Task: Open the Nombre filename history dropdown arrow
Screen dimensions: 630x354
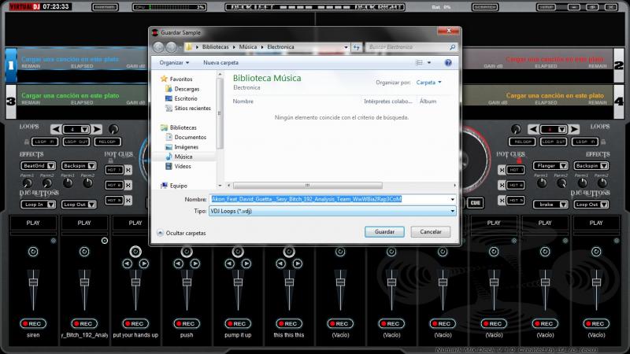Action: pyautogui.click(x=452, y=199)
